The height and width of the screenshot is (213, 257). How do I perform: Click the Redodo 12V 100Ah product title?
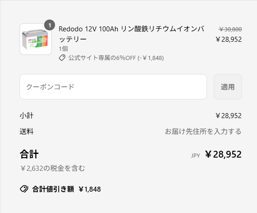131,34
